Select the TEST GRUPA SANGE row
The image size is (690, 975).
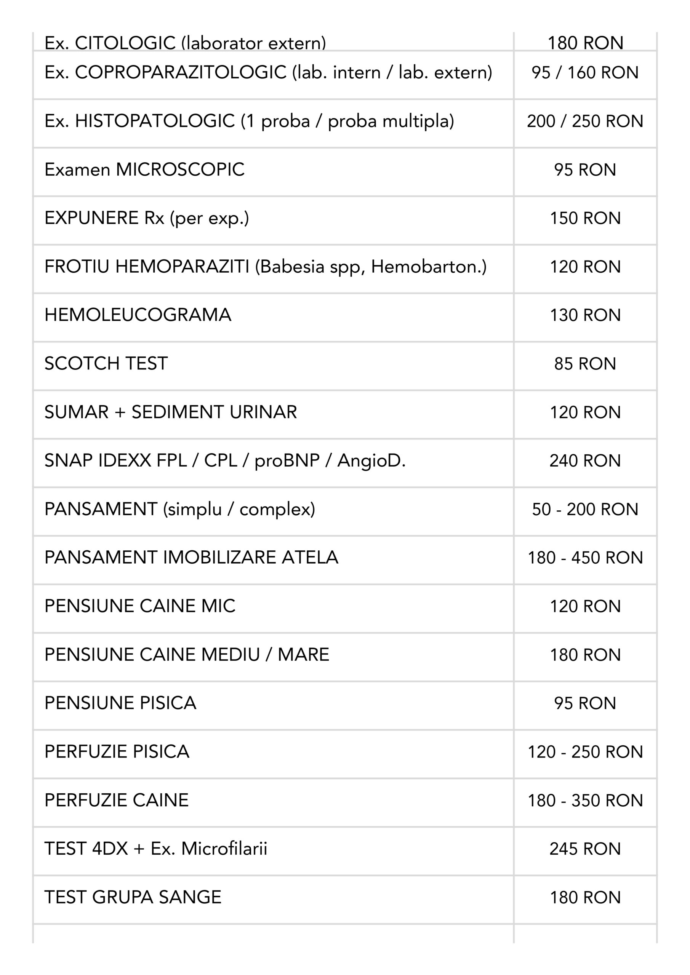tap(133, 897)
